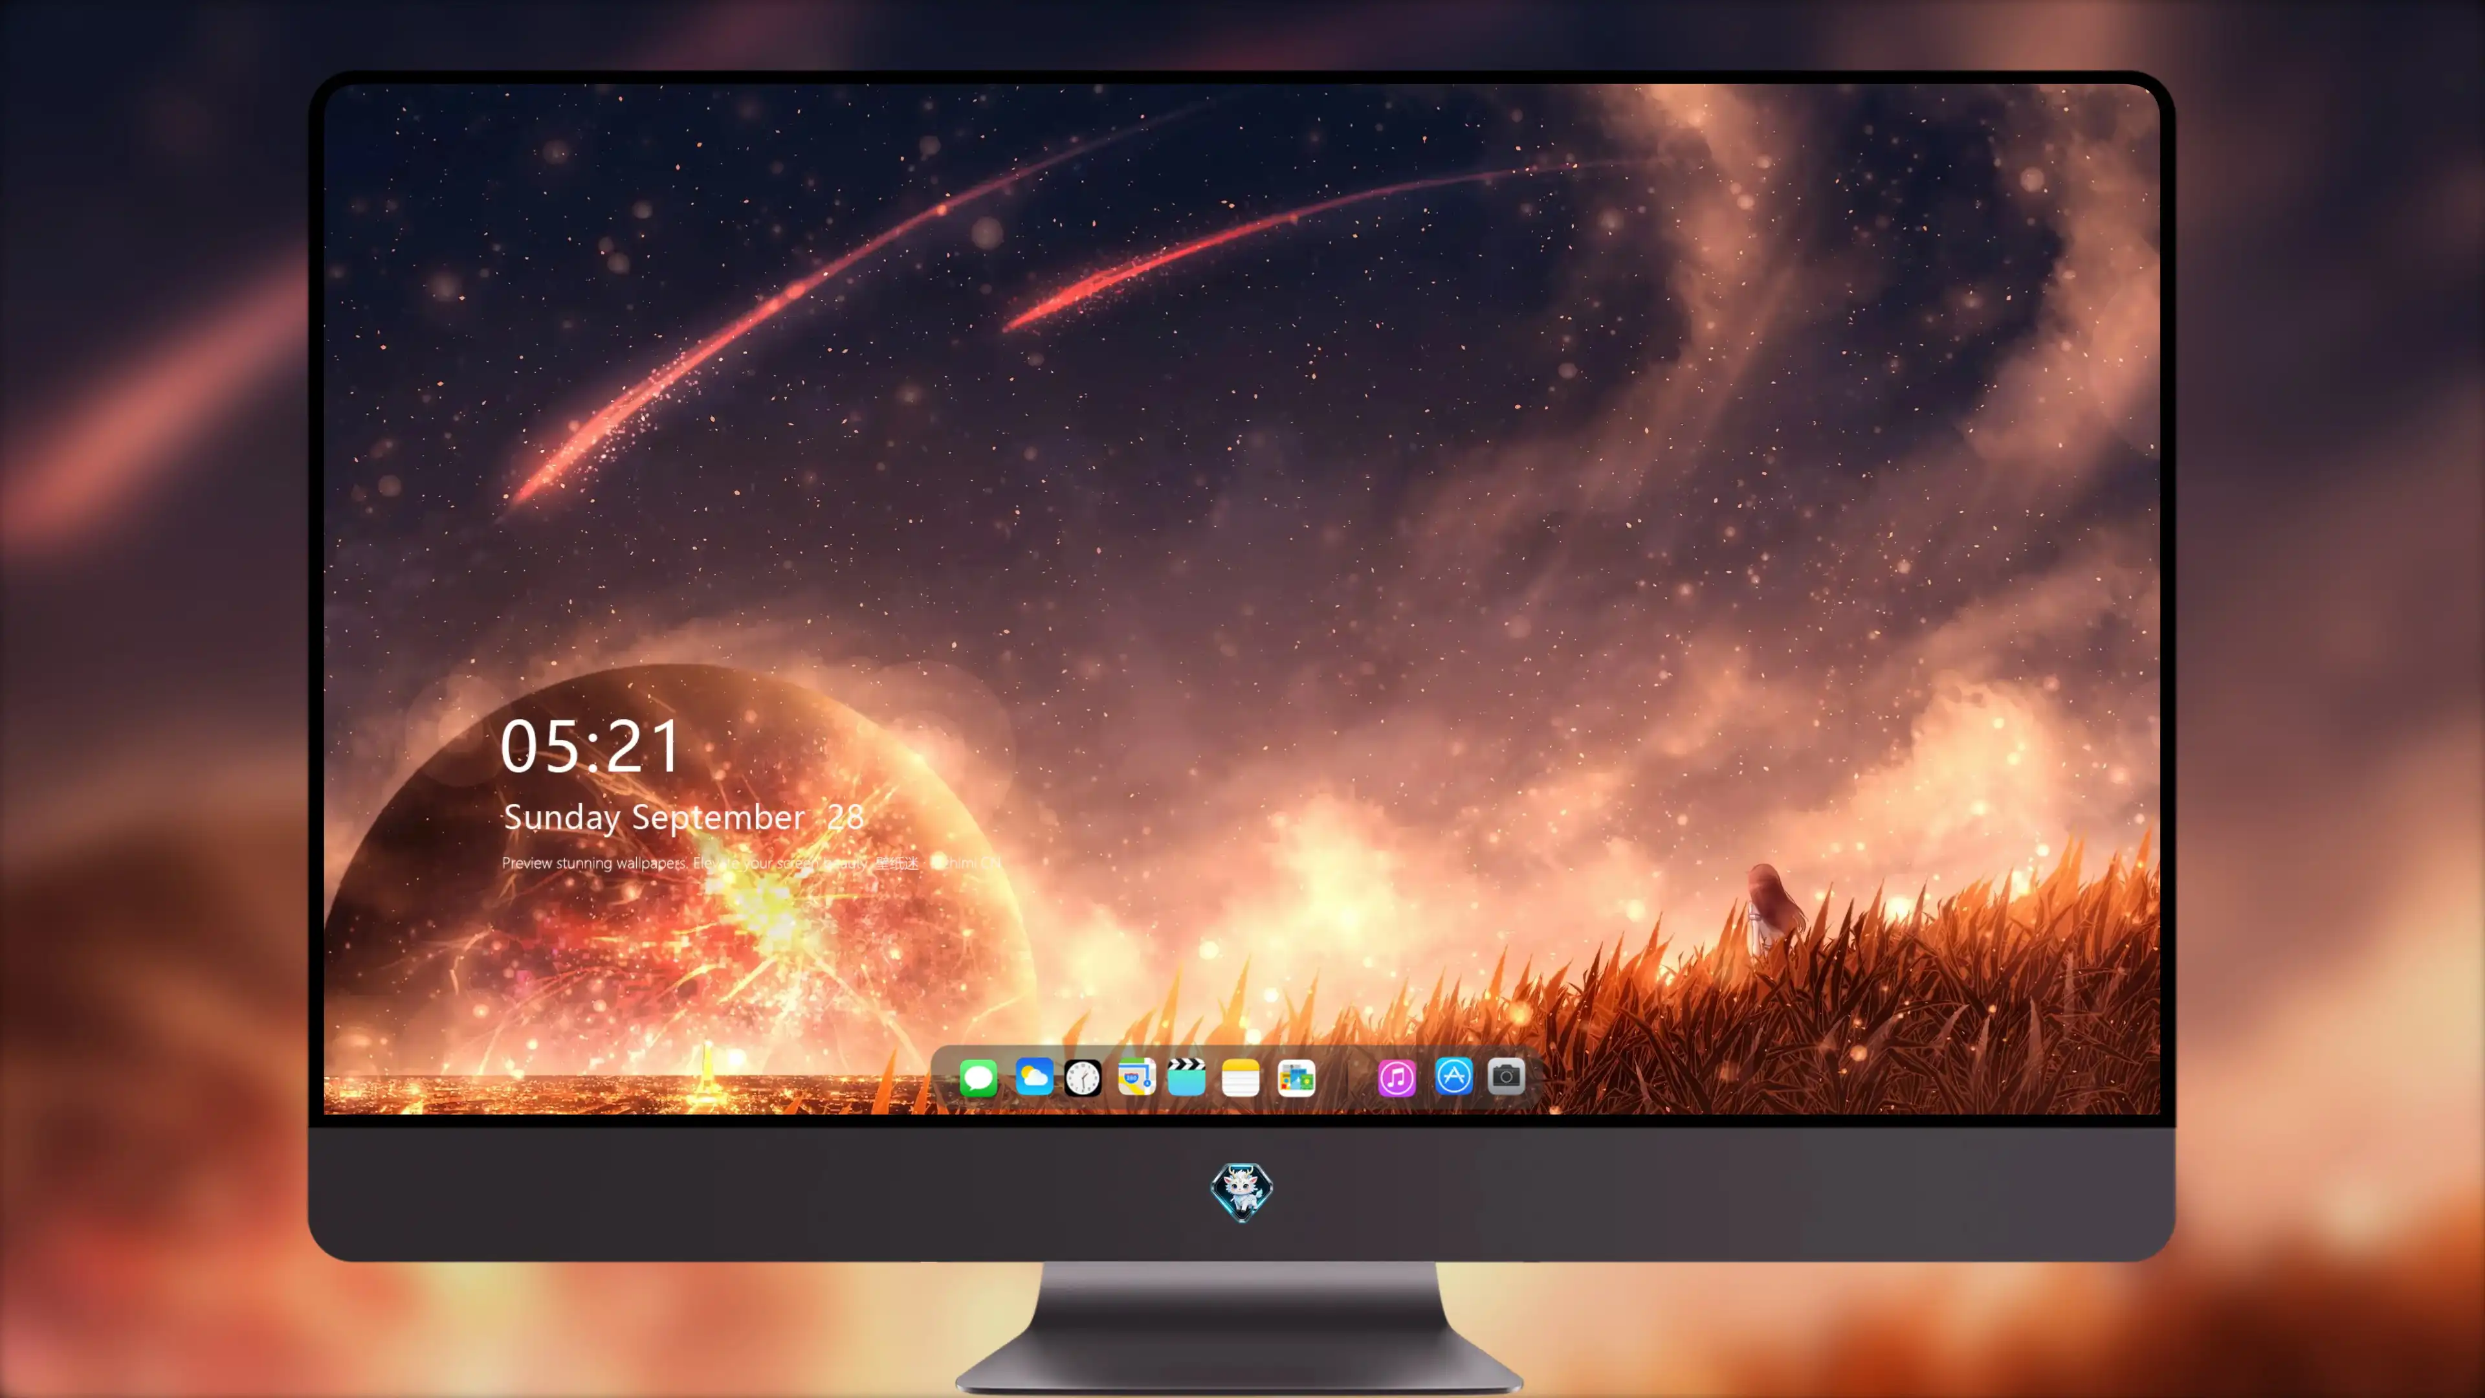Click the 'Preview stunning wallpapers' caption text
2485x1398 pixels.
pyautogui.click(x=751, y=863)
